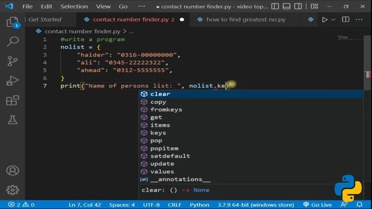Change line endings via CRLF
Screen dimensions: 372x209
point(174,205)
